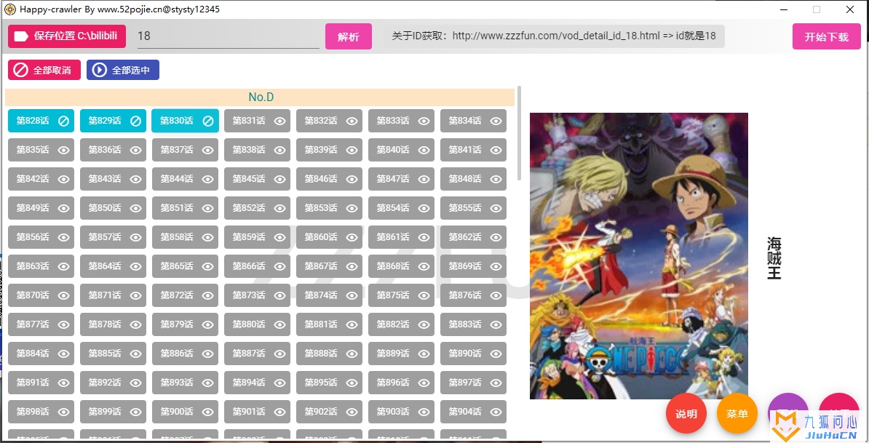Select episode button 第857话

pyautogui.click(x=113, y=237)
